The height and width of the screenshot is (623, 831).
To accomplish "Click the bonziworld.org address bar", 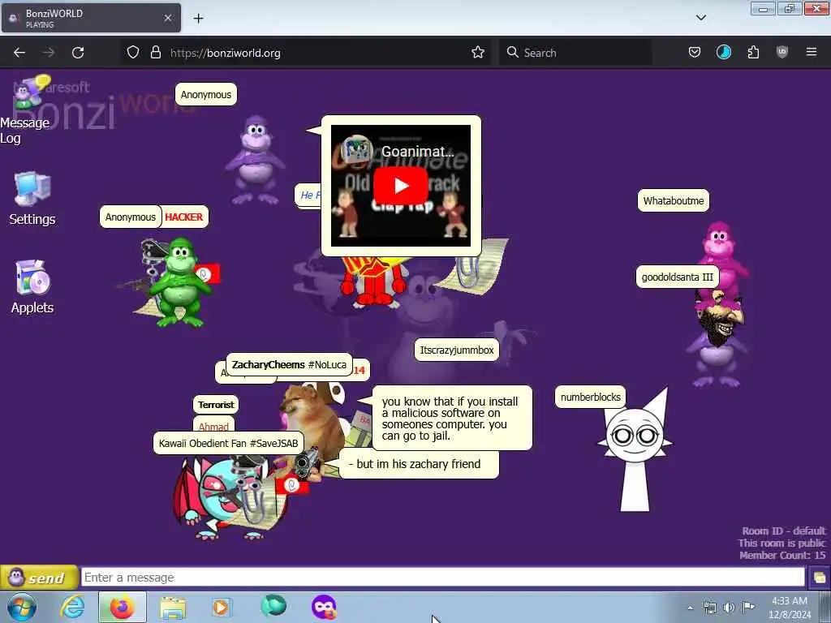I will 308,53.
